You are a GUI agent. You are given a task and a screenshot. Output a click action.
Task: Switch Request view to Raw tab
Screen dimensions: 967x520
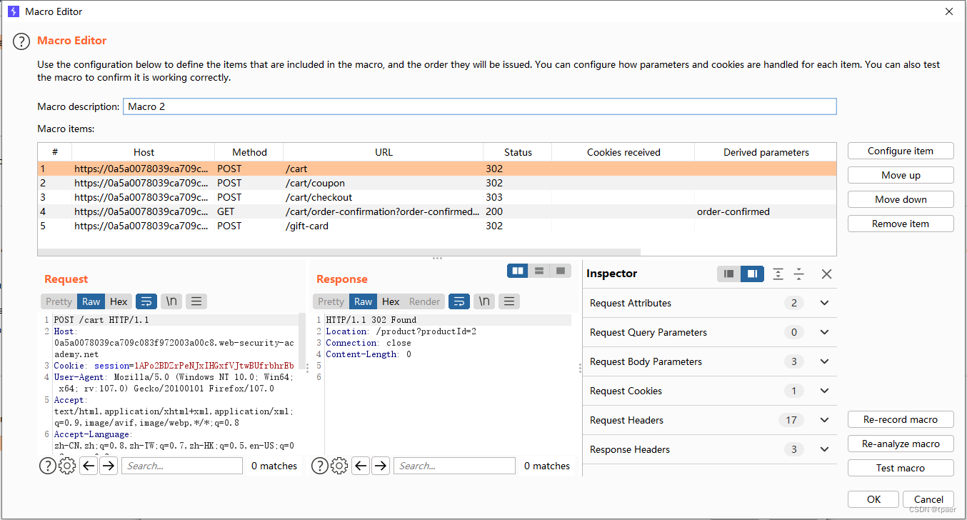pyautogui.click(x=91, y=301)
